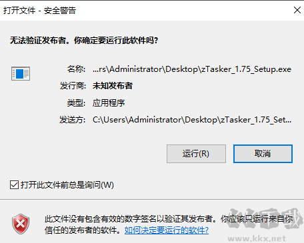The height and width of the screenshot is (243, 304).
Task: Click the red shield warning icon
Action: [21, 224]
